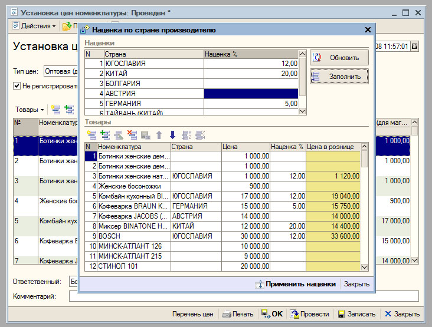Expand the Товары dropdown in the background form
Viewport: 432px width, 327px height.
tap(30, 110)
